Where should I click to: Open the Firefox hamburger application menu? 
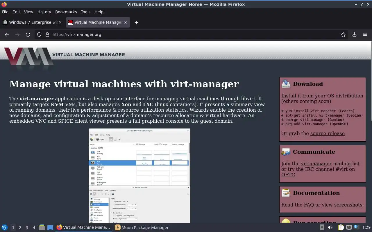click(365, 35)
